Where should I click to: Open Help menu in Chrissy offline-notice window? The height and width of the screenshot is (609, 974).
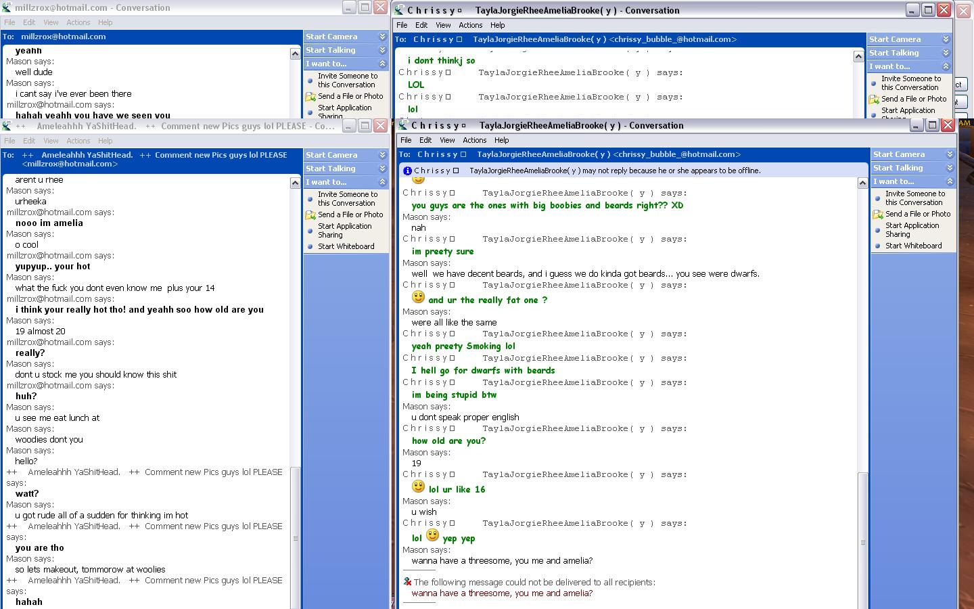pyautogui.click(x=501, y=140)
